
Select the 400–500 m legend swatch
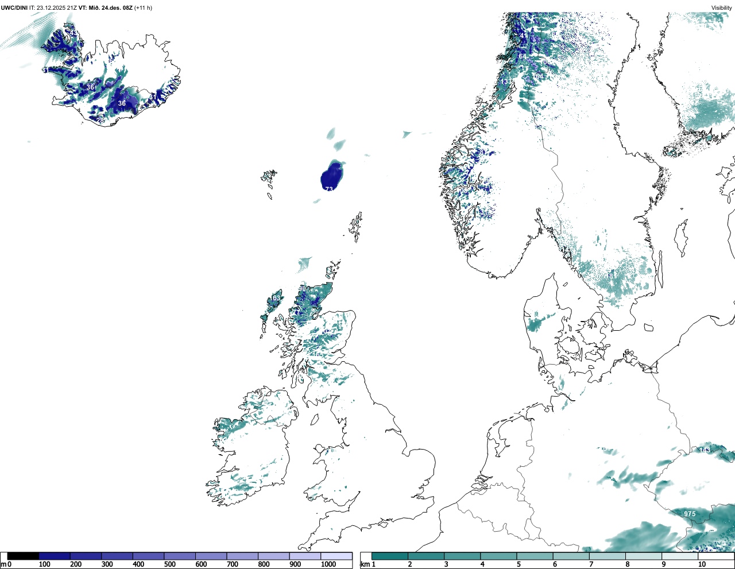148,556
